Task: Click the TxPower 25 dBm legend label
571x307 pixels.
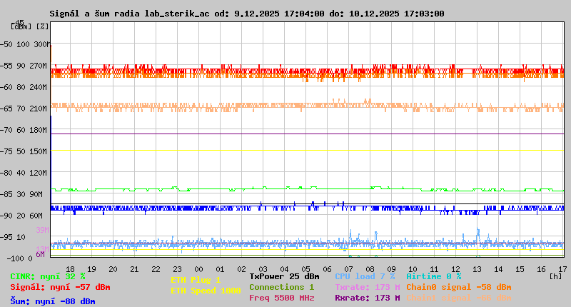Action: [x=284, y=276]
